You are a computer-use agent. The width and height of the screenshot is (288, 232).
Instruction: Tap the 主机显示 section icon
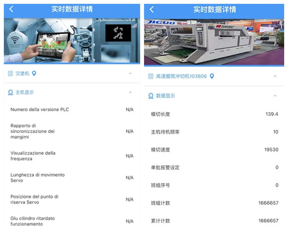tap(10, 92)
